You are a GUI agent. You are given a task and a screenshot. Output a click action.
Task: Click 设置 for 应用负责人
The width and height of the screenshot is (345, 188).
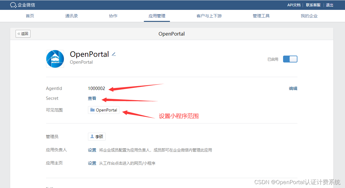92,150
